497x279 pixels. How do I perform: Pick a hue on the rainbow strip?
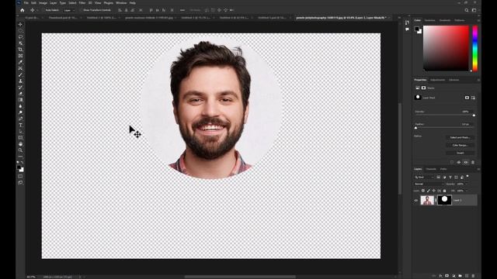click(474, 48)
